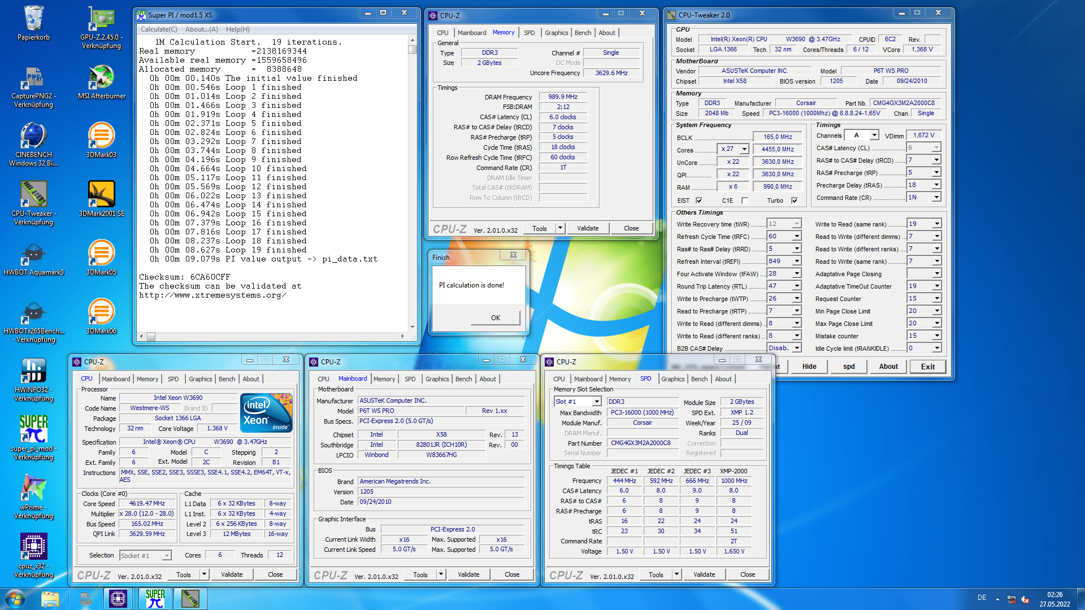This screenshot has height=610, width=1085.
Task: Show hidden tray icons arrow
Action: [997, 599]
